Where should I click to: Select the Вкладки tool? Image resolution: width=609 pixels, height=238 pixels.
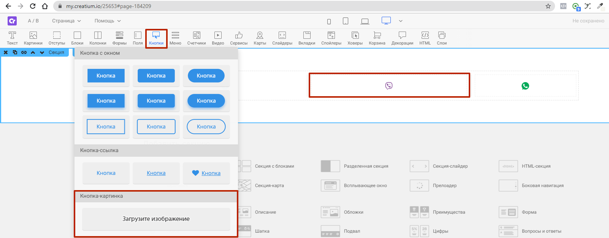[307, 38]
